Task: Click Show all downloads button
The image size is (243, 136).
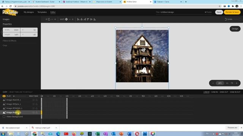Action: click(x=232, y=128)
